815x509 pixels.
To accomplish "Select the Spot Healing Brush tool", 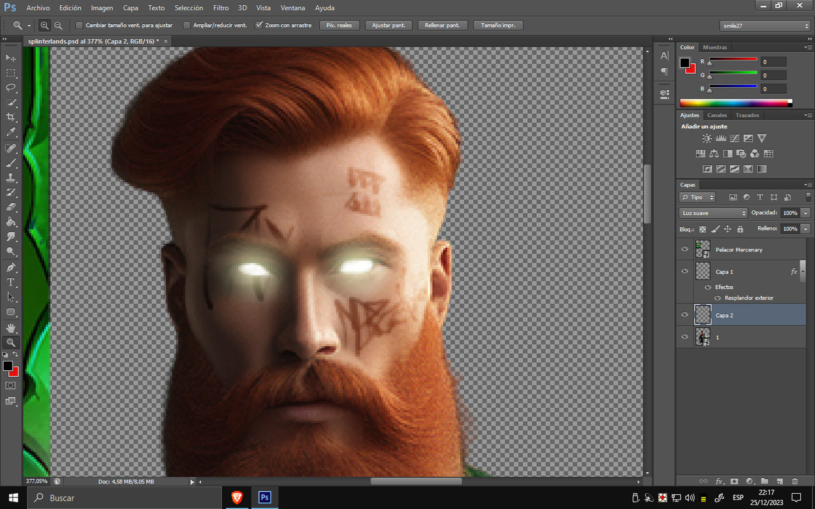I will [11, 148].
